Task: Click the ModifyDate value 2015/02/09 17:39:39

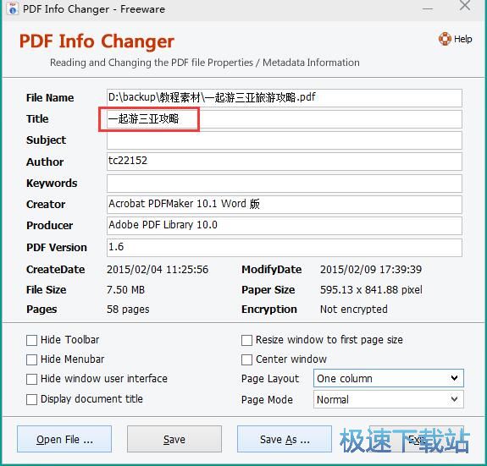Action: (371, 270)
